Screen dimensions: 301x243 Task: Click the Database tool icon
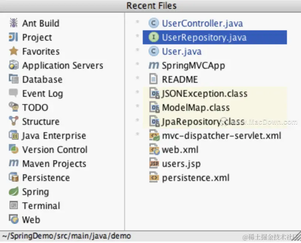pos(13,79)
